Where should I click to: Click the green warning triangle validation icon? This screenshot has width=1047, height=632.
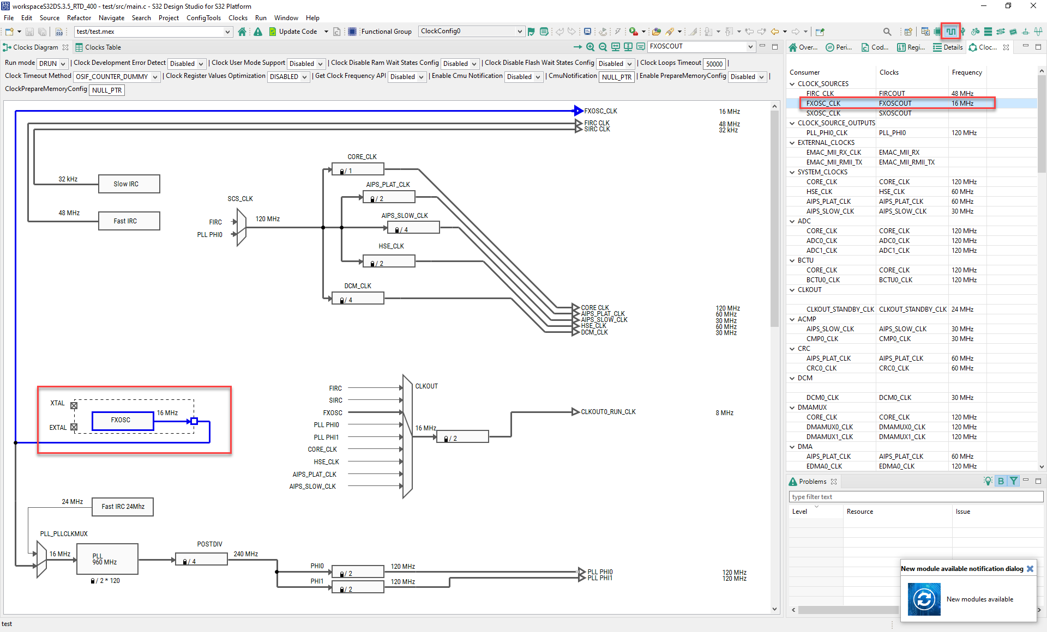click(258, 32)
